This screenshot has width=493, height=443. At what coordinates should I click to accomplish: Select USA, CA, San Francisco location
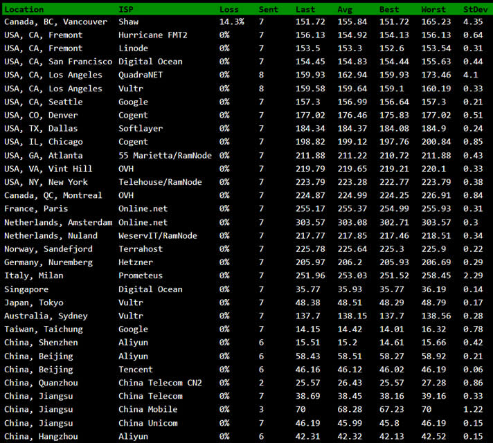(58, 62)
